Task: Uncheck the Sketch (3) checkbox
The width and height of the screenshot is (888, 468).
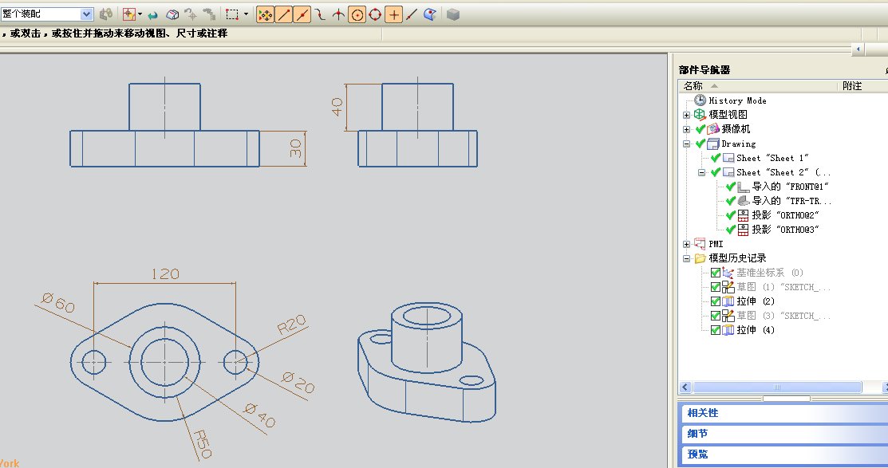Action: (x=716, y=315)
